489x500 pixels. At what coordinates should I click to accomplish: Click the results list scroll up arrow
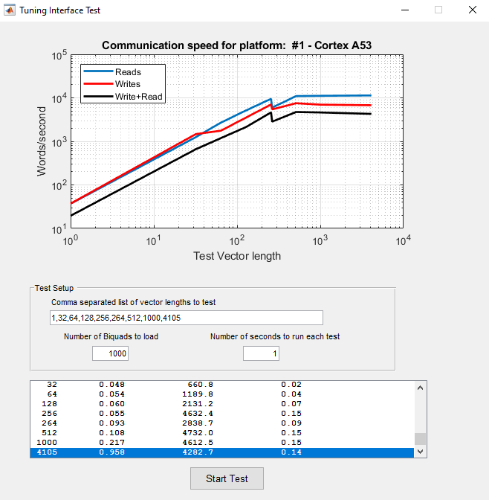click(x=421, y=388)
